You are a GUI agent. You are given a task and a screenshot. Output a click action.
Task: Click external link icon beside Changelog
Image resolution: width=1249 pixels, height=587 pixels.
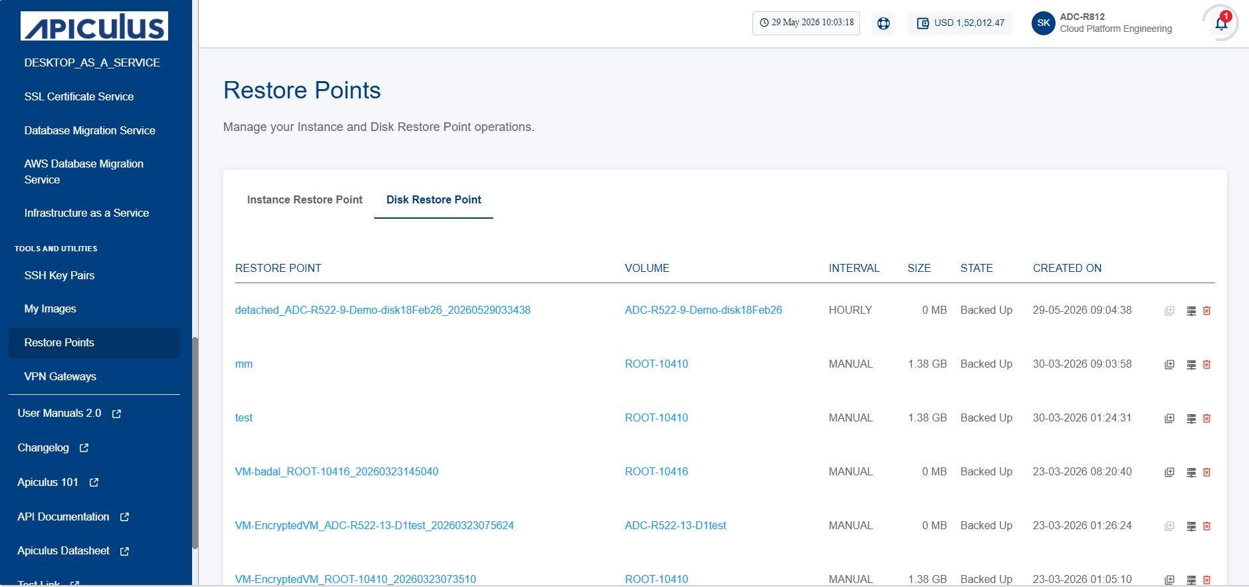84,448
